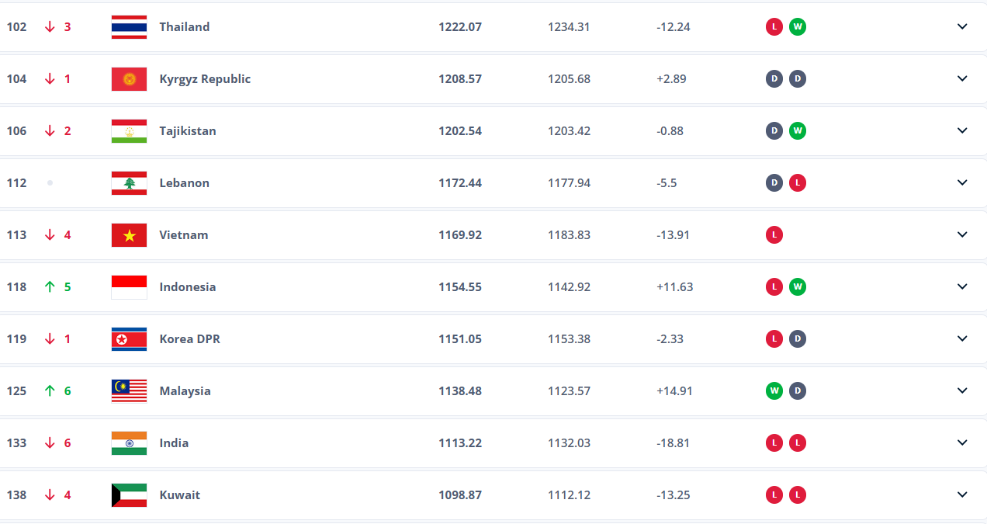987x524 pixels.
Task: Click the Malaysia flag icon
Action: point(129,391)
